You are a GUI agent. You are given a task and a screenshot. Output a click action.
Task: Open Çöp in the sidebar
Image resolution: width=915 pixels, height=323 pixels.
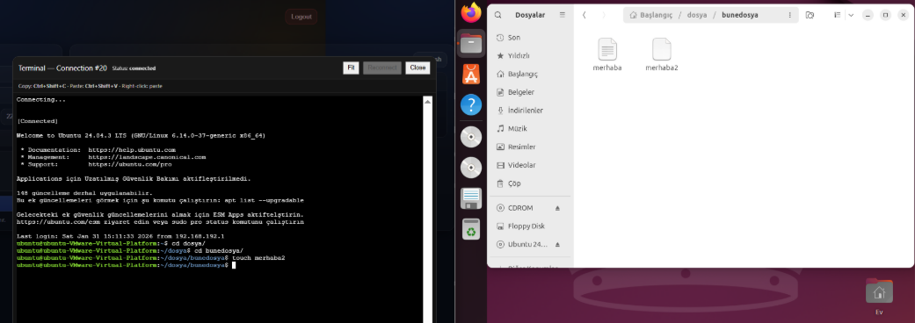(x=530, y=183)
